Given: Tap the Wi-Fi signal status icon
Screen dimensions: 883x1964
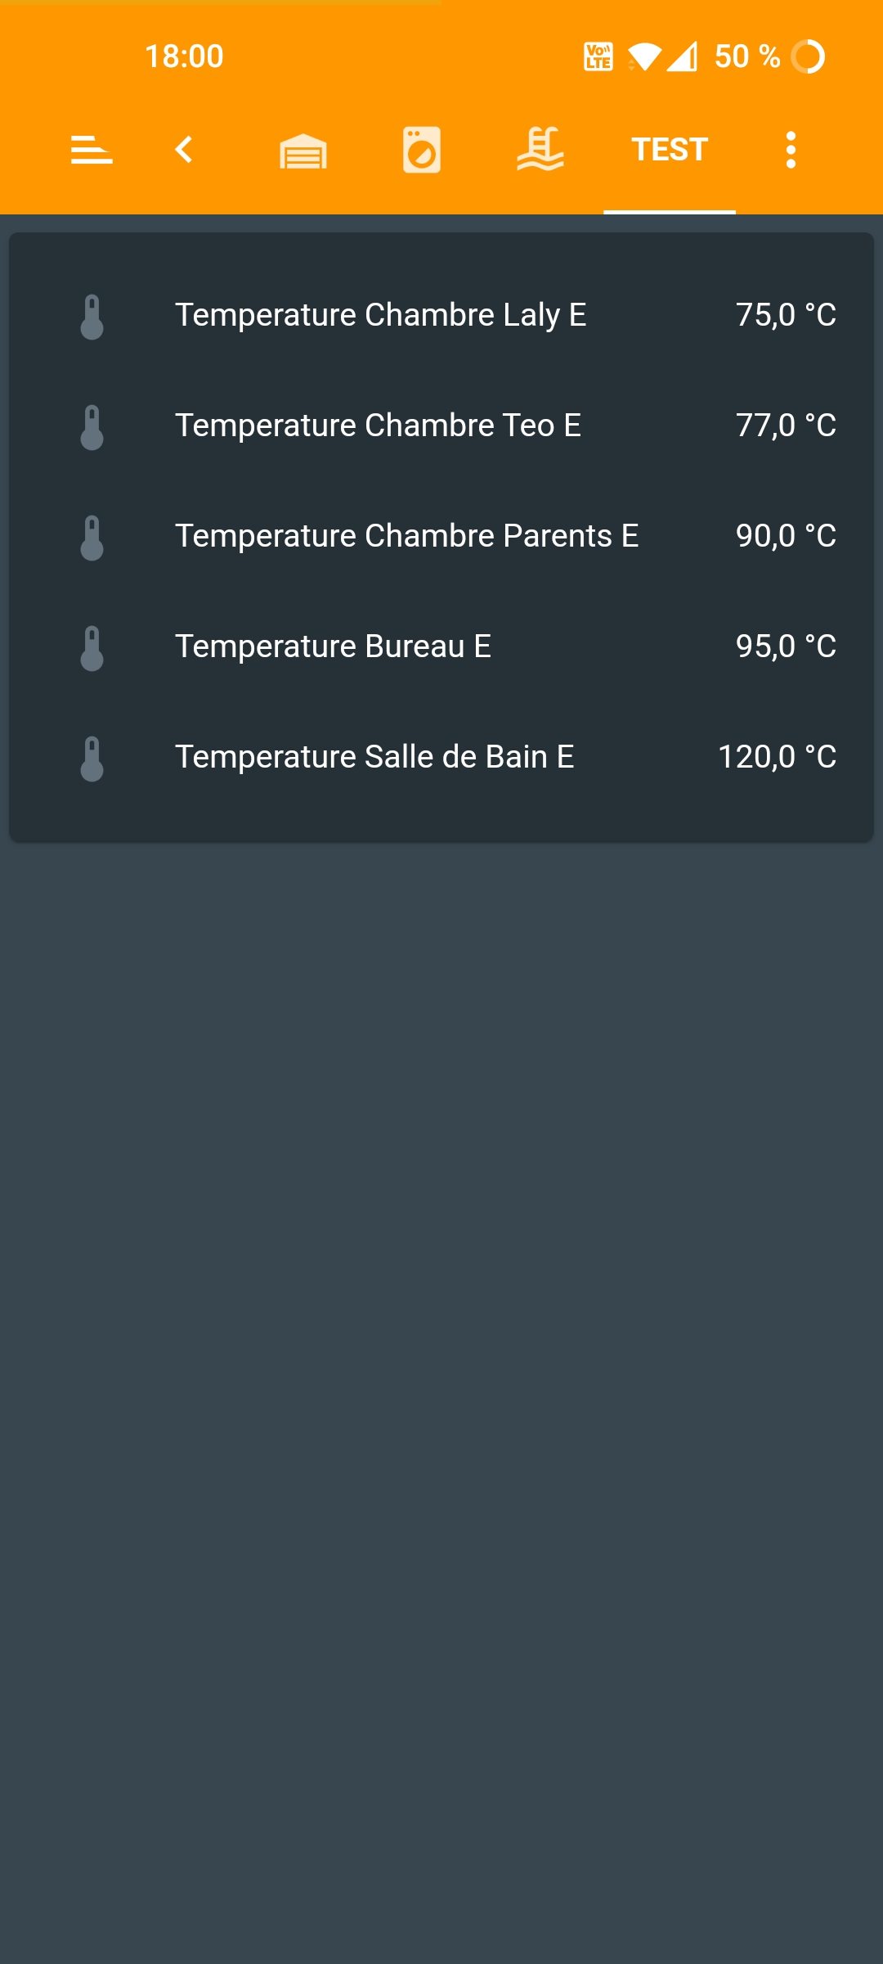Looking at the screenshot, I should pyautogui.click(x=644, y=56).
